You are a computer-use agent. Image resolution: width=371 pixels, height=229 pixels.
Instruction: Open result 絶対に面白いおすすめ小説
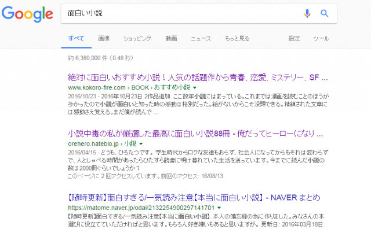(198, 77)
